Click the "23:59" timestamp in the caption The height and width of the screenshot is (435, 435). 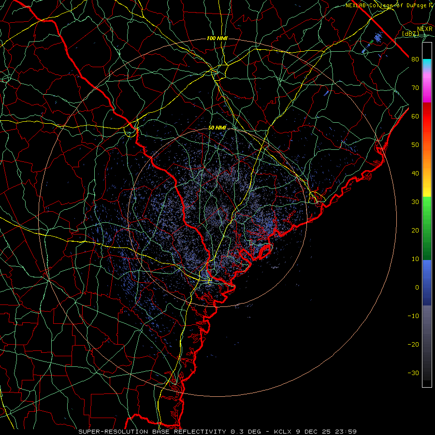346,432
